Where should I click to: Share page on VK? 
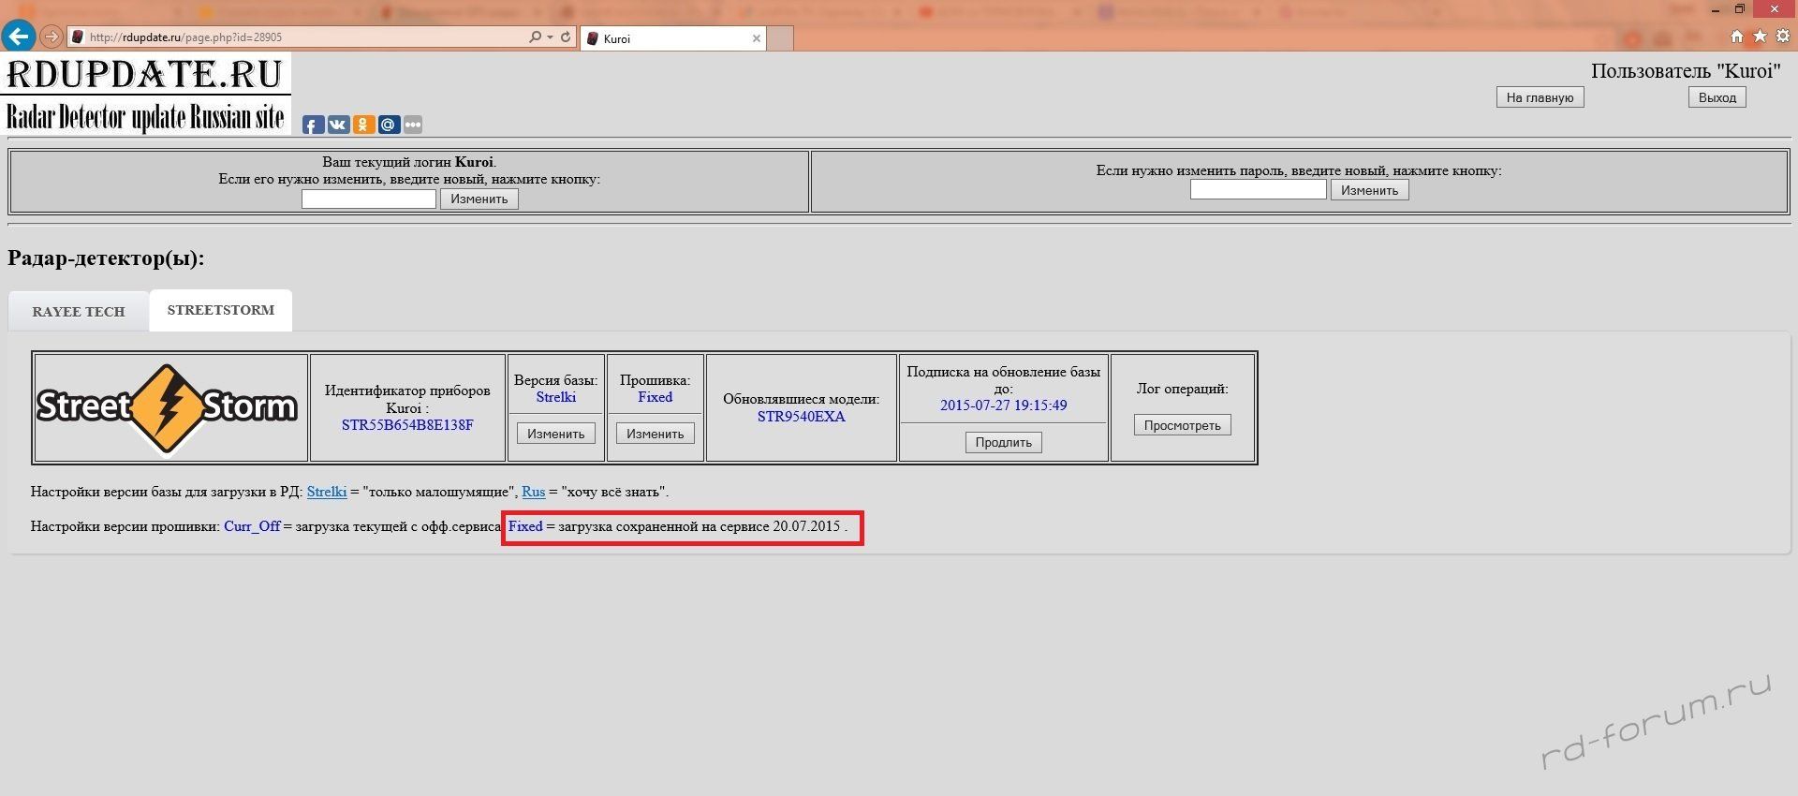[x=338, y=125]
